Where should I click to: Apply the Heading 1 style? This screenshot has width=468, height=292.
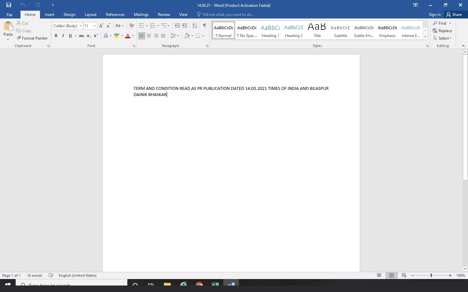tap(270, 30)
